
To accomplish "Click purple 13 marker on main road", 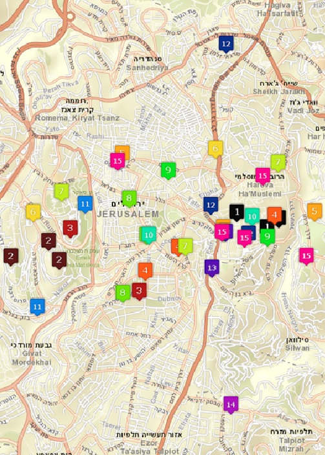I will click(212, 268).
